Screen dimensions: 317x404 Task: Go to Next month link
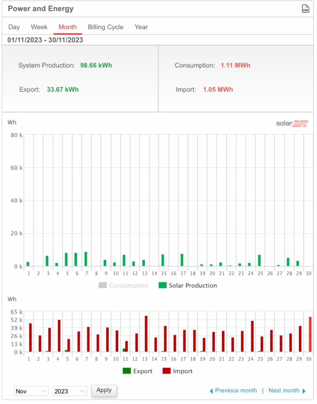(284, 391)
